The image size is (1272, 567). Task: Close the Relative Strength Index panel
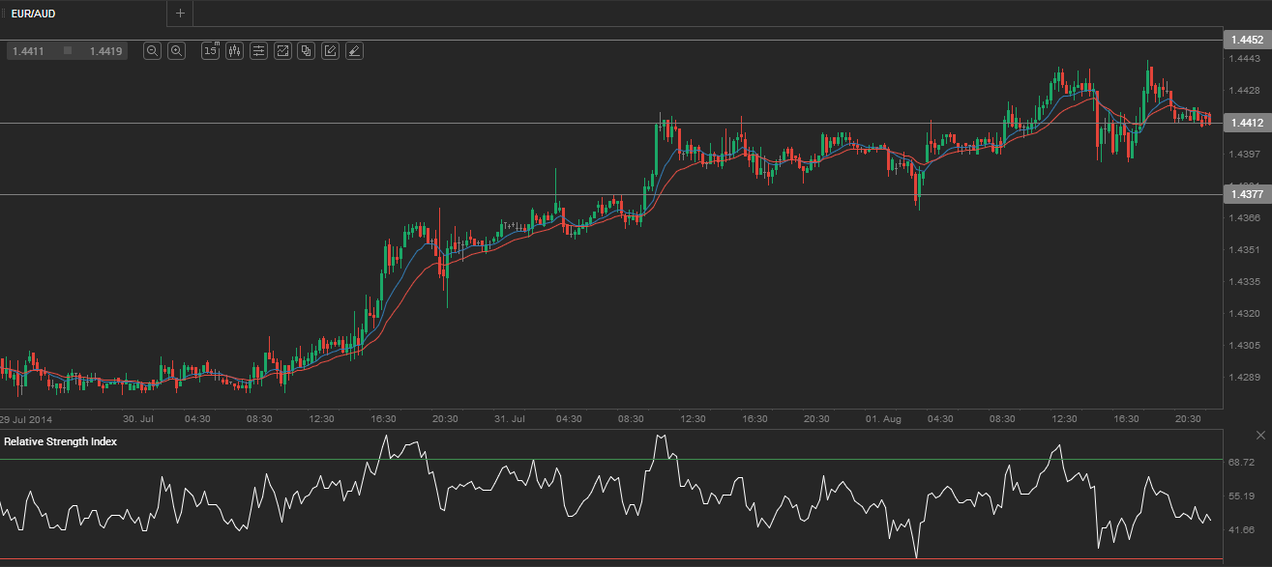coord(1260,436)
